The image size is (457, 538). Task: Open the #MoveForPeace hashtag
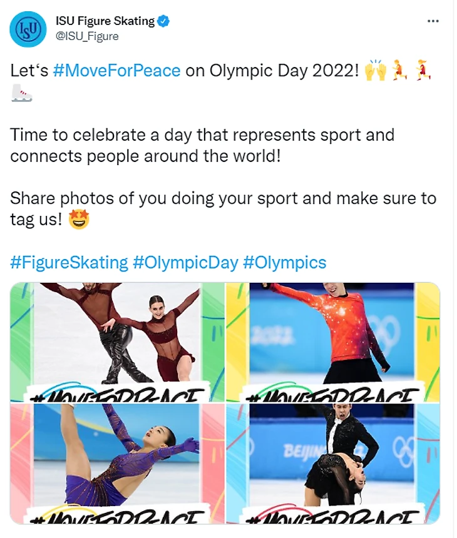pos(117,71)
